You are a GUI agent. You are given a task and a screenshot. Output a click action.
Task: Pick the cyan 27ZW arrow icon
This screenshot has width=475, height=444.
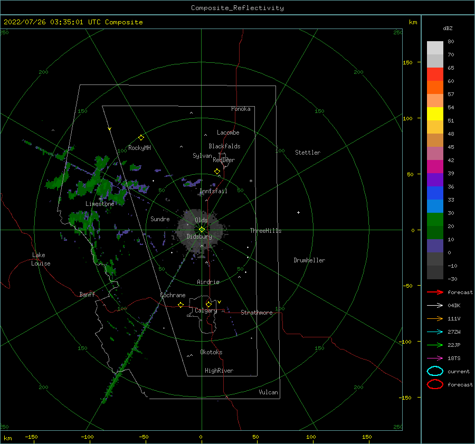pyautogui.click(x=435, y=332)
